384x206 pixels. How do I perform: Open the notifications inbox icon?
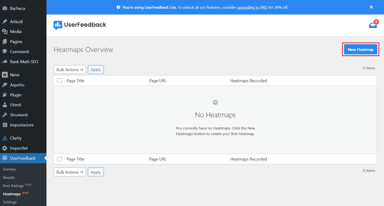click(373, 25)
